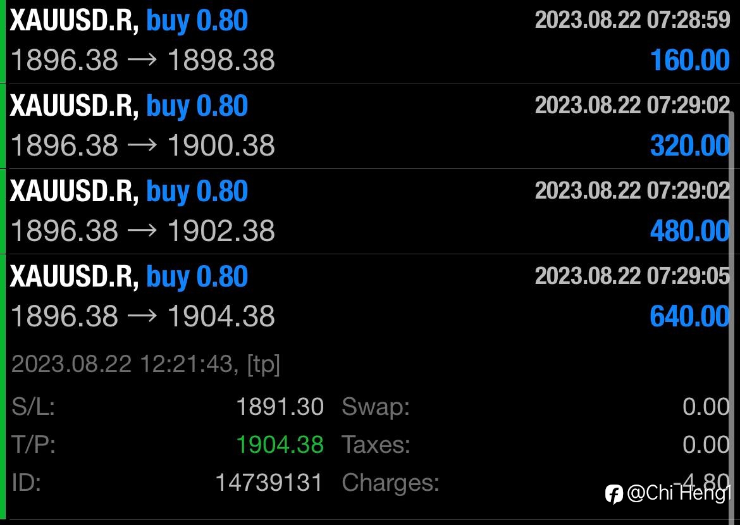Click the timestamp 2023.08.22 07:29:05
This screenshot has width=740, height=525.
(x=632, y=276)
